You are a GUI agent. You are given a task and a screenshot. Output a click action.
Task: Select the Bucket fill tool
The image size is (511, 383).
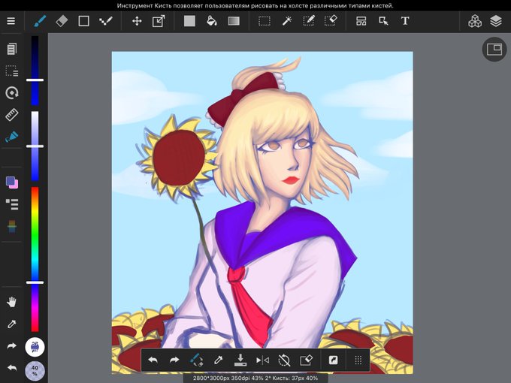(x=211, y=21)
